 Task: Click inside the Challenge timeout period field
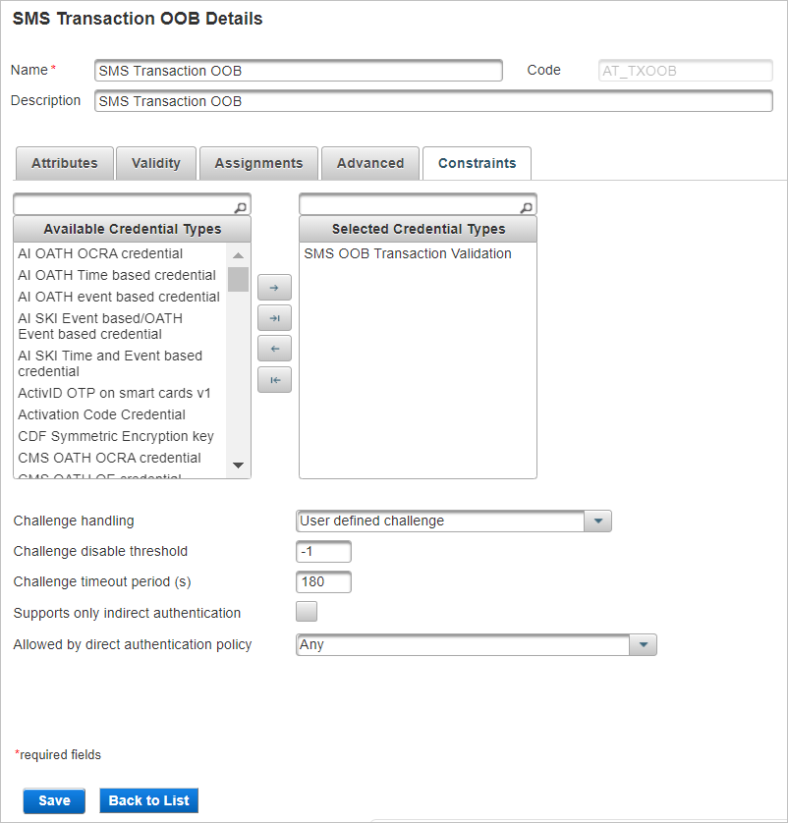pos(323,581)
